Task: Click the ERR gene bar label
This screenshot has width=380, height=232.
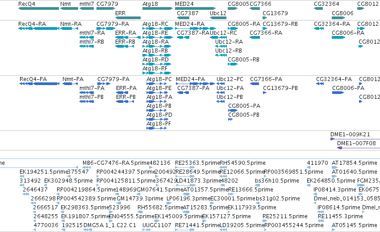Action: point(121,13)
